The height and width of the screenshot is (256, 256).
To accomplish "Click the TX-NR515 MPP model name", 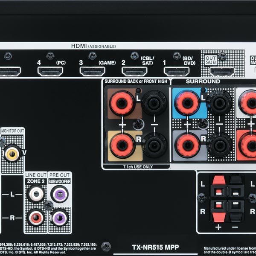I will coord(155,247).
